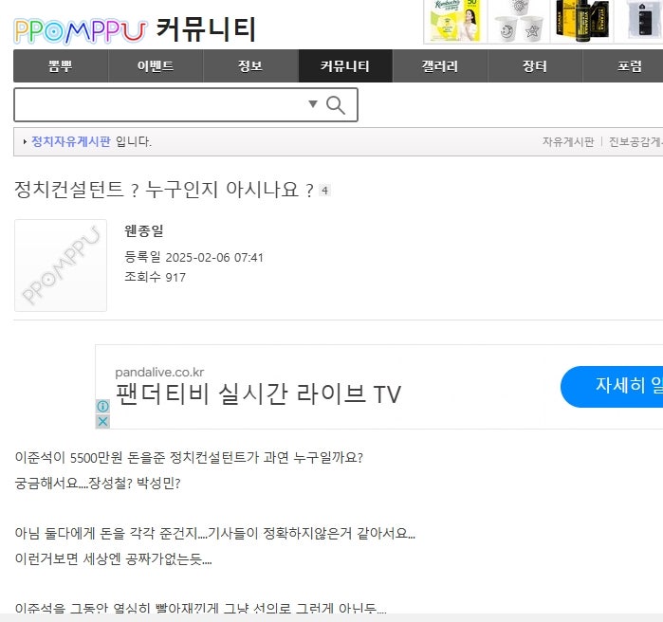
Task: Expand the search box dropdown arrow
Action: [313, 104]
